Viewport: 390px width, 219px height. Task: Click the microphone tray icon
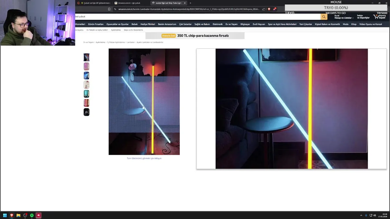pos(366,215)
